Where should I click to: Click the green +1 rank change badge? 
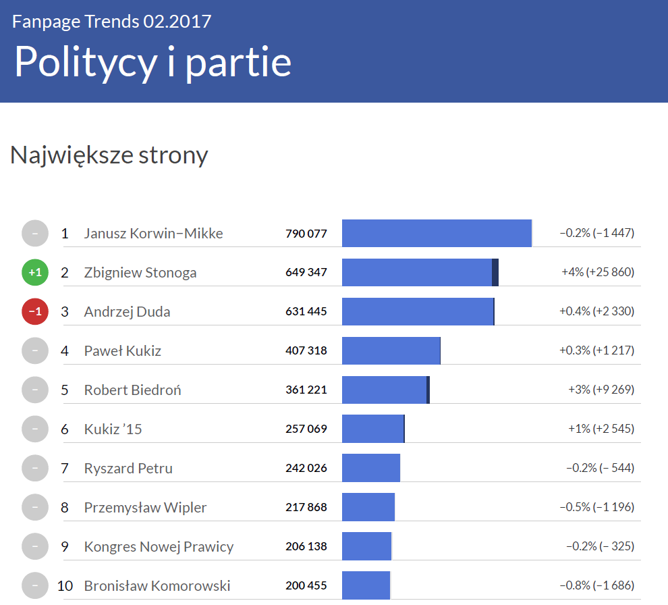[35, 273]
